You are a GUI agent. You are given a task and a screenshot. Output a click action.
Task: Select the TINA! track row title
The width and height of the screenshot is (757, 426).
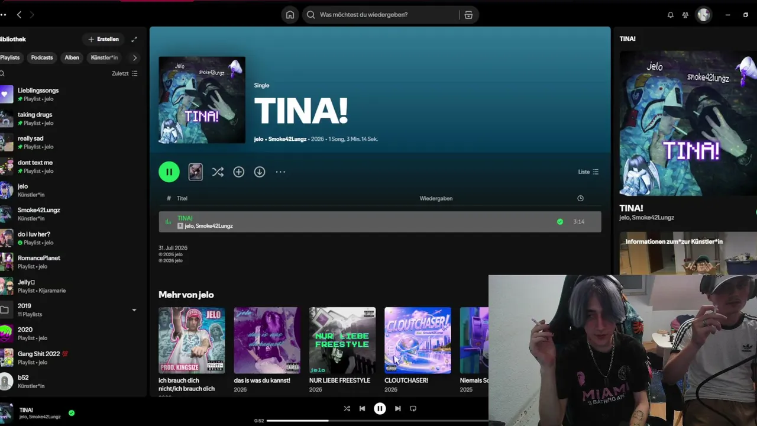tap(185, 218)
